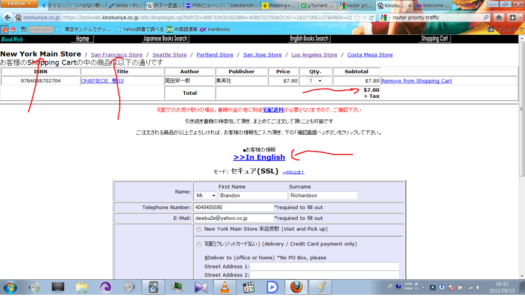Image resolution: width=525 pixels, height=307 pixels.
Task: Click the home icon in Firefox toolbar
Action: pyautogui.click(x=498, y=17)
